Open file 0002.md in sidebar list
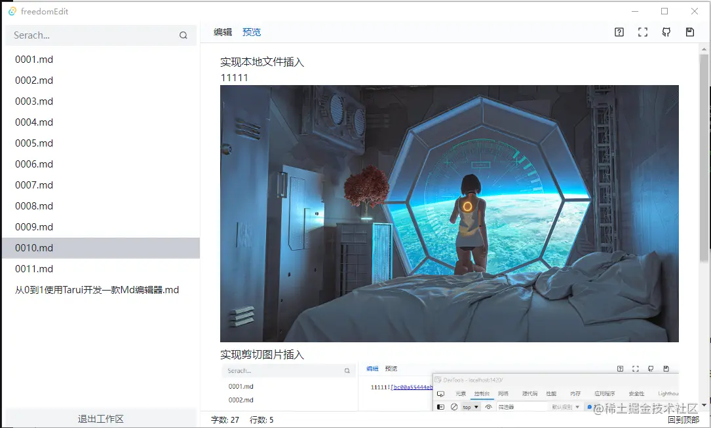The width and height of the screenshot is (711, 428). pyautogui.click(x=101, y=80)
